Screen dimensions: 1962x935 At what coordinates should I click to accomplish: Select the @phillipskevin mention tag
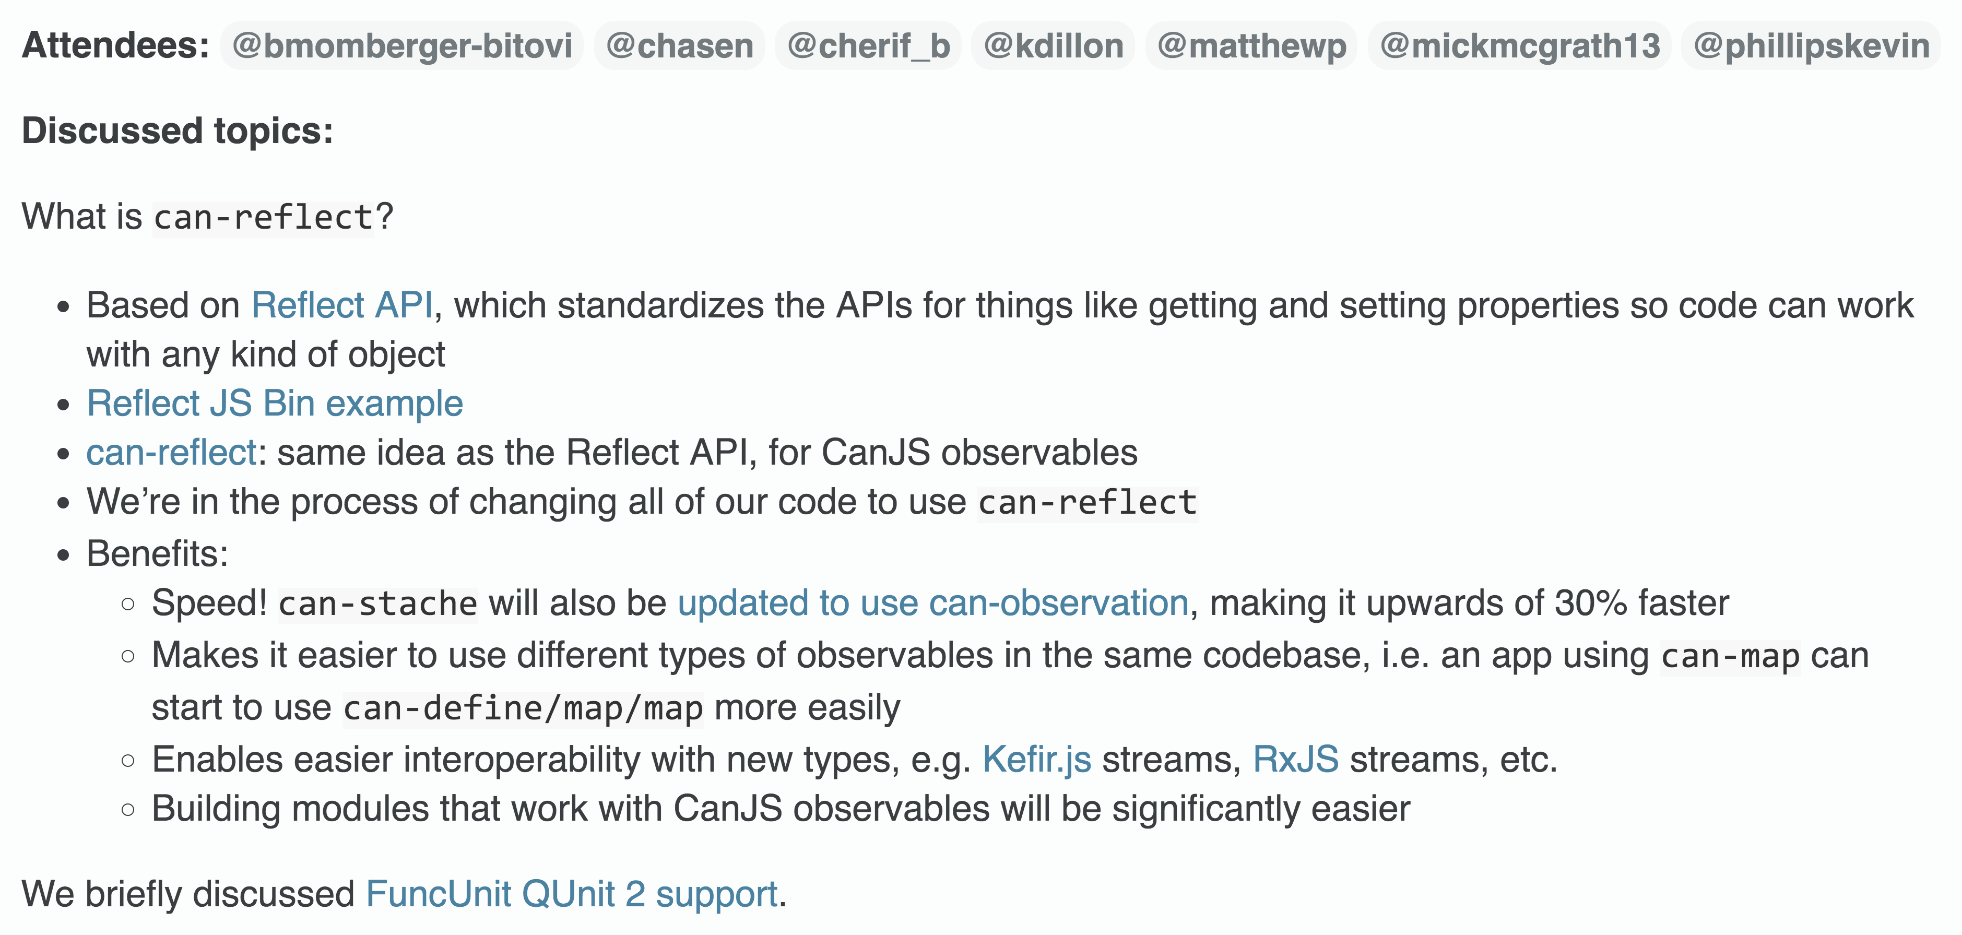pyautogui.click(x=1811, y=46)
